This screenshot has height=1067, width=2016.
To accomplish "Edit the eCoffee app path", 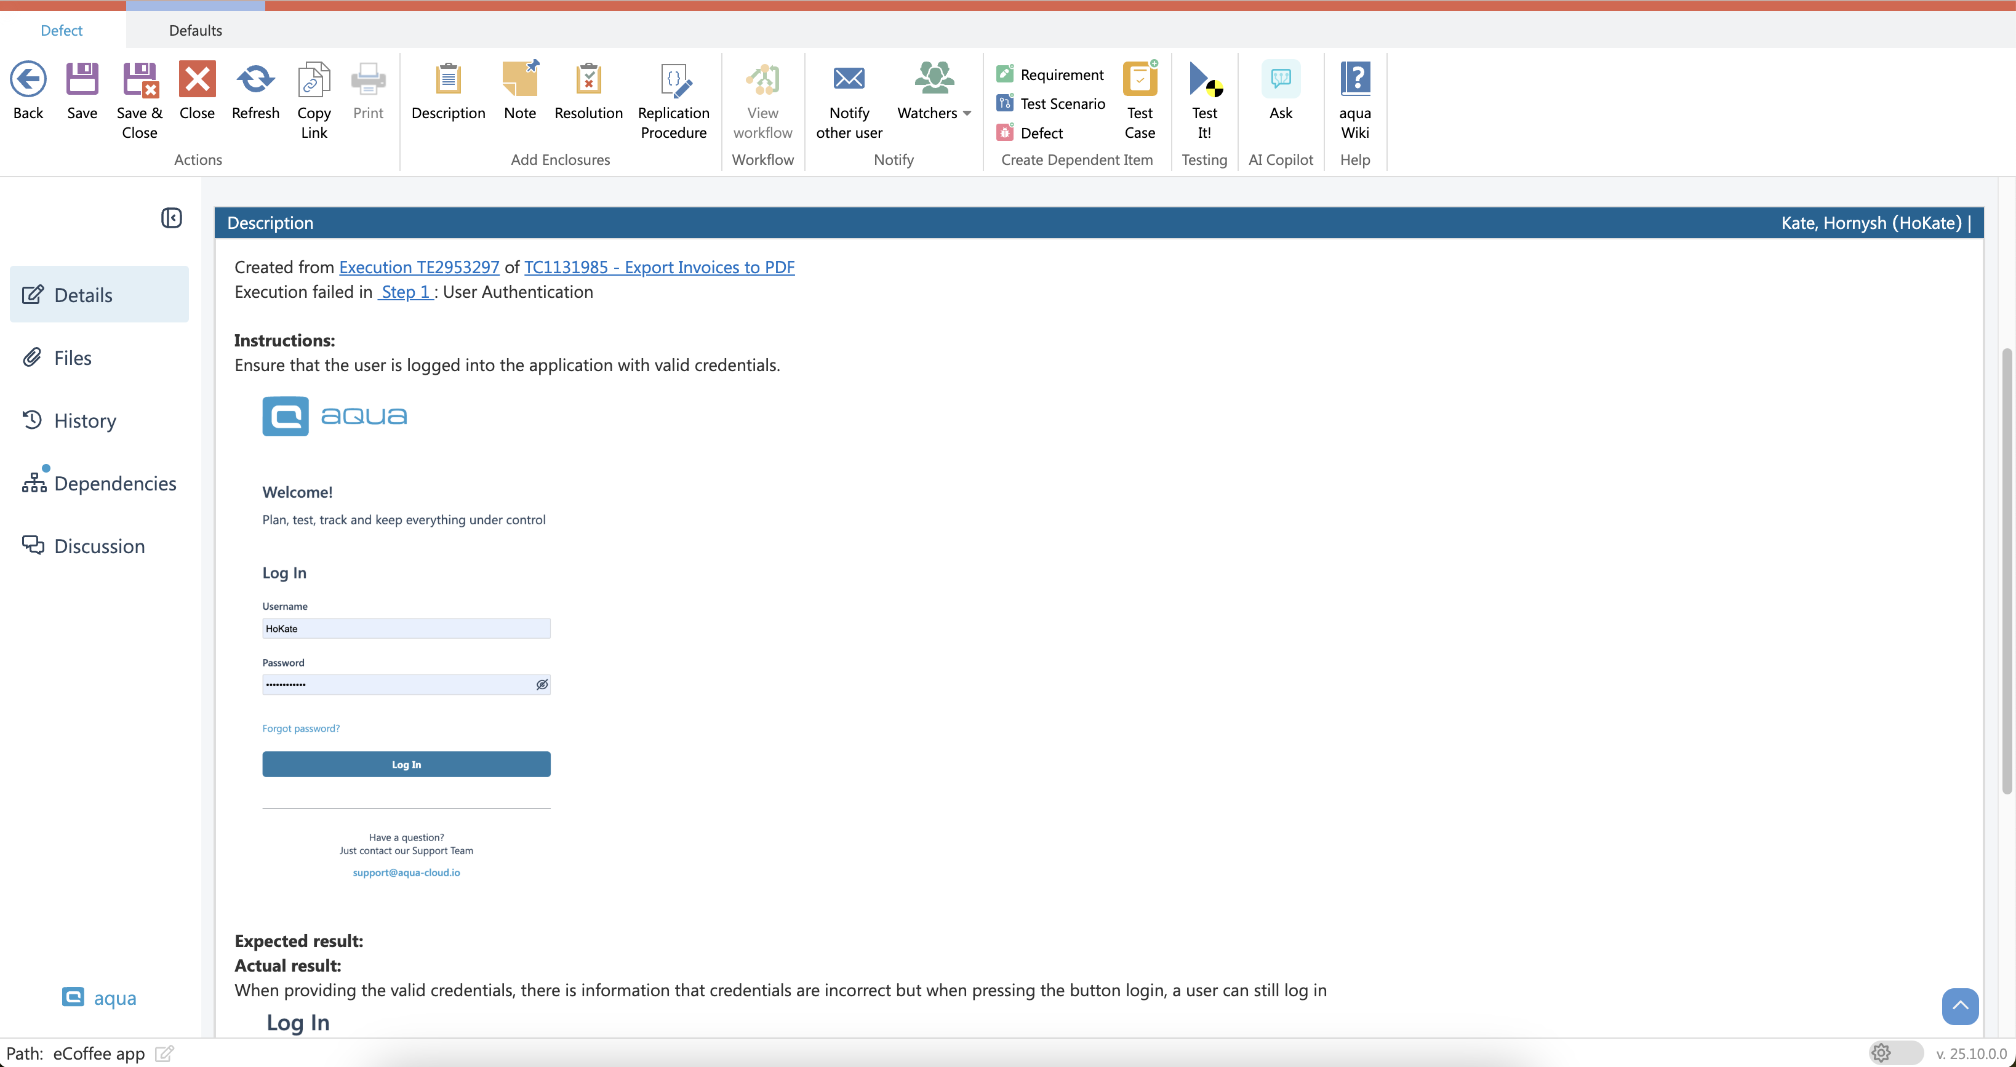I will 164,1053.
